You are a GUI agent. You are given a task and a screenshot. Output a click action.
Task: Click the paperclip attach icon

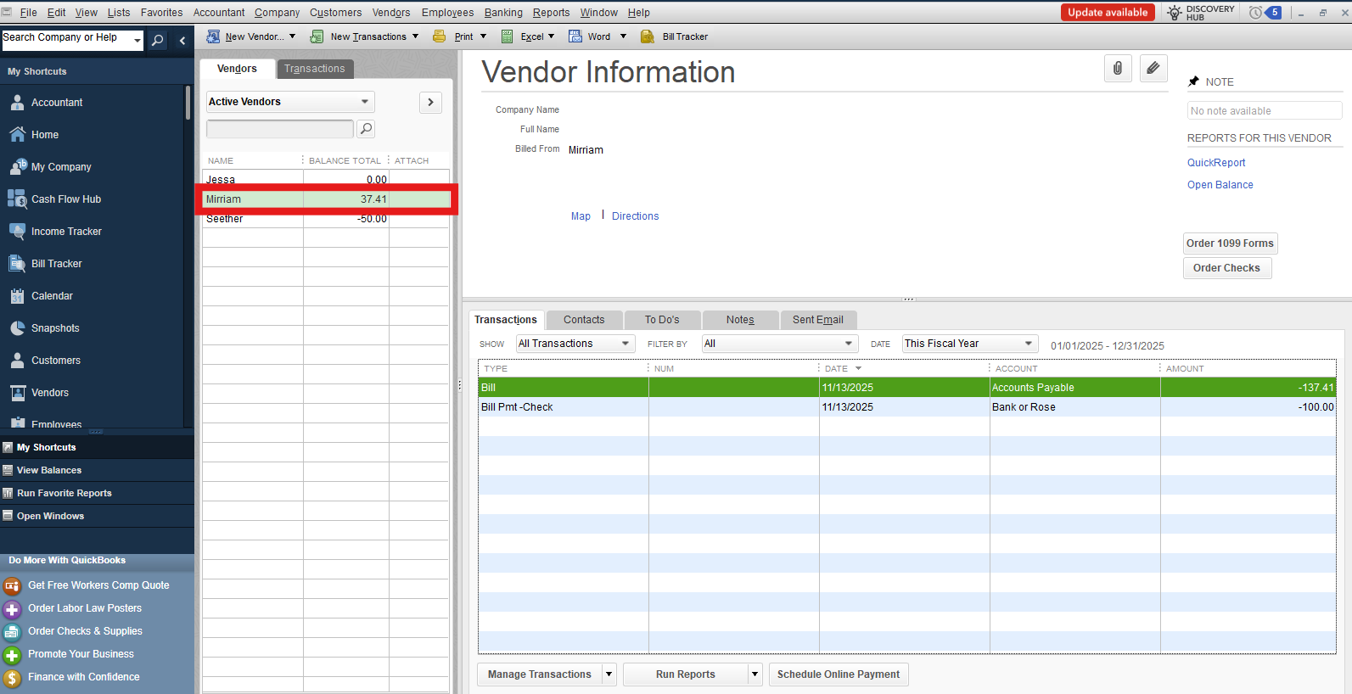[1117, 69]
